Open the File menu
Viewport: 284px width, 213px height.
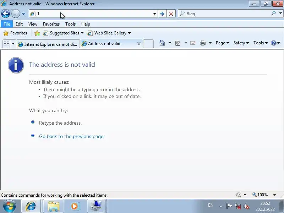(7, 24)
